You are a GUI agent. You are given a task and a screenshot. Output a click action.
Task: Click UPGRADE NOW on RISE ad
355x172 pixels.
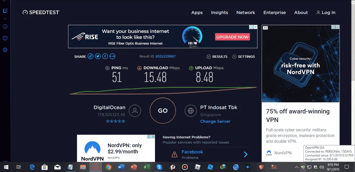233,37
